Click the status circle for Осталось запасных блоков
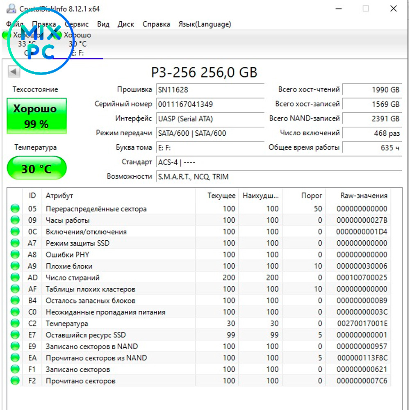The image size is (410, 410). click(x=15, y=301)
